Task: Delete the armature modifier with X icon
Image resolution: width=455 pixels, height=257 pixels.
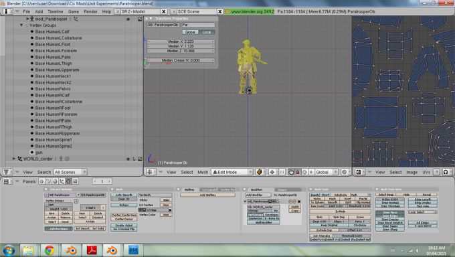Action: (x=299, y=201)
